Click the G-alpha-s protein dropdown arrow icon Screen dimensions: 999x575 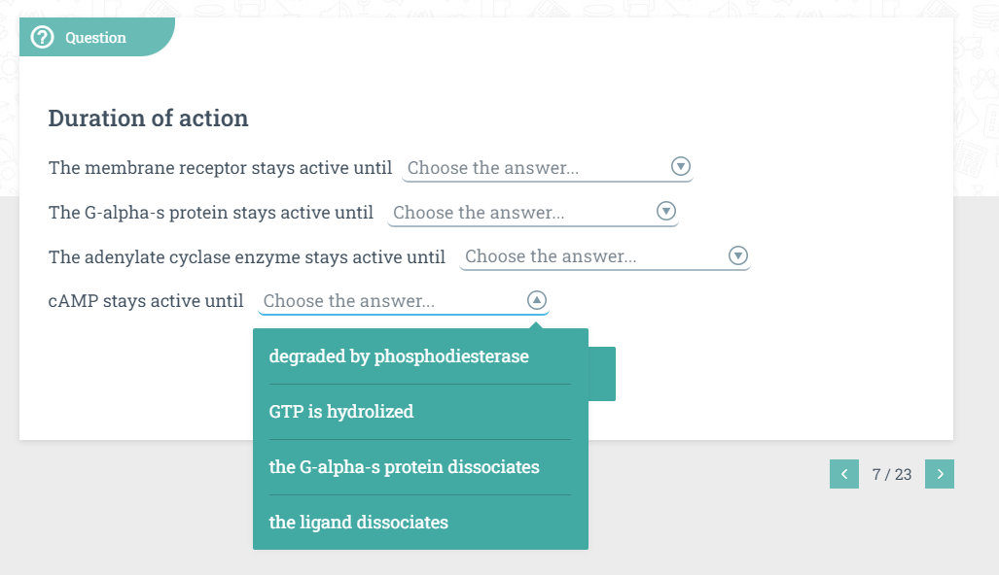pos(666,211)
